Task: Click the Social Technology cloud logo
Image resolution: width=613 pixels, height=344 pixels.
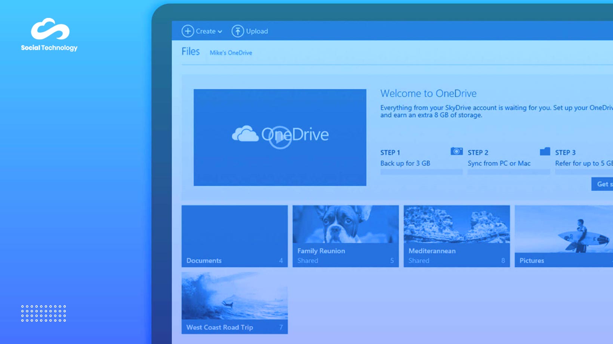Action: [x=50, y=29]
